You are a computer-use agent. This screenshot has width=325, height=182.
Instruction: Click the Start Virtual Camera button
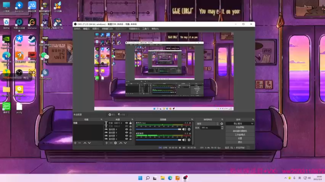click(240, 131)
